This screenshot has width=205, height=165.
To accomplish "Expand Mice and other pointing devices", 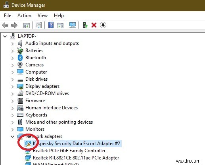I will [x=13, y=122].
